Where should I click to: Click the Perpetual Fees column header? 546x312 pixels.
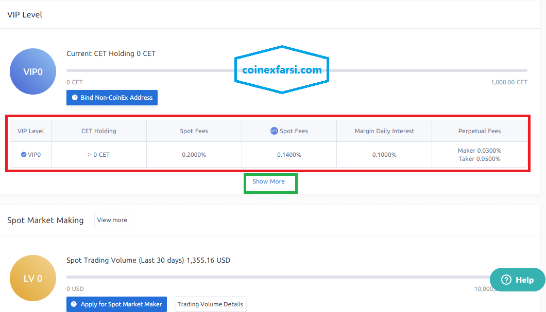[480, 131]
